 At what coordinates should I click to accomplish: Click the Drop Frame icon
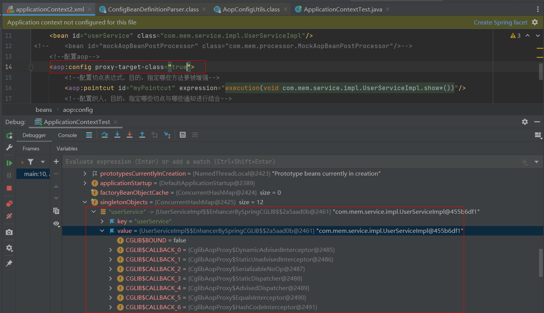(x=154, y=135)
